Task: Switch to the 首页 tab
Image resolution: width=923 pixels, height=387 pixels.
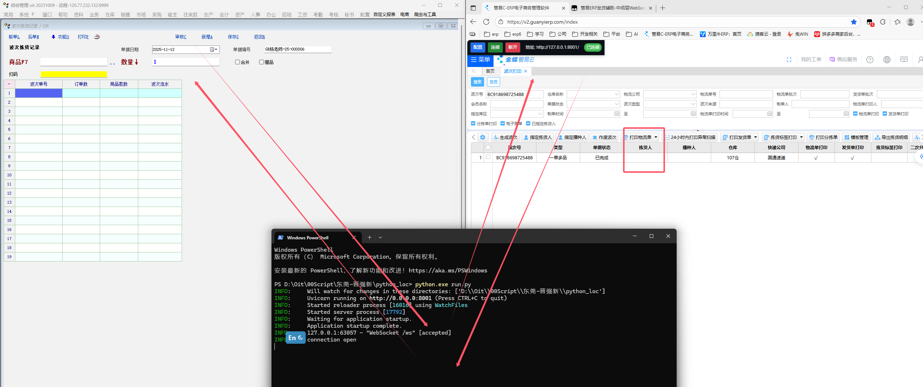Action: (x=490, y=71)
